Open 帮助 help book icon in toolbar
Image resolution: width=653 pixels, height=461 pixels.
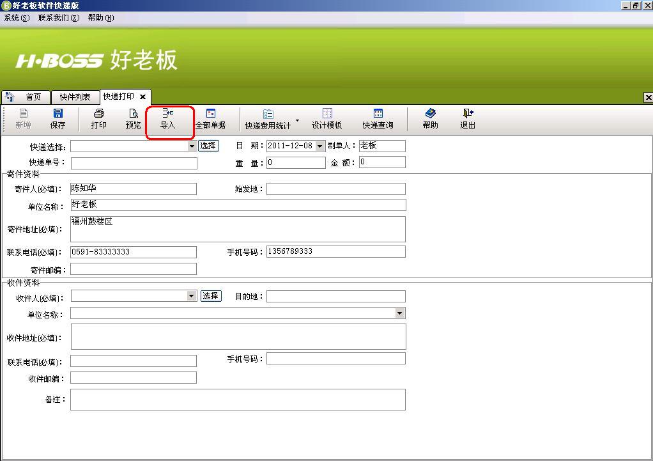(x=430, y=113)
